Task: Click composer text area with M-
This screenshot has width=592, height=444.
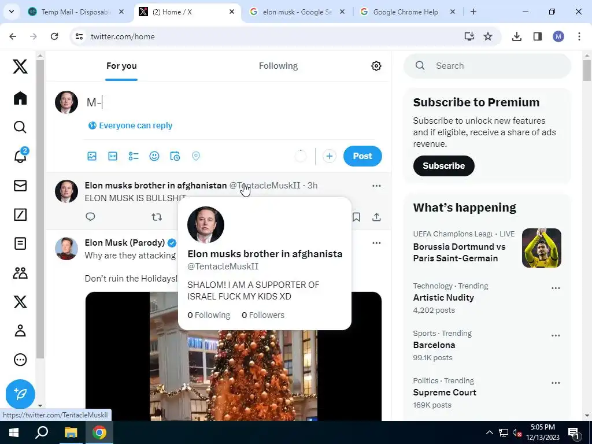Action: [x=230, y=102]
